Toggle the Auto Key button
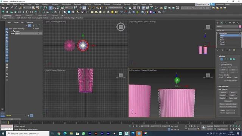This screenshot has height=136, width=242. point(210,126)
